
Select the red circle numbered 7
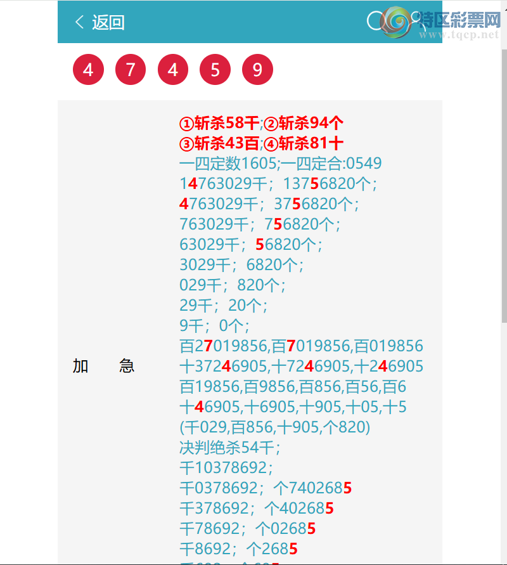pos(130,69)
